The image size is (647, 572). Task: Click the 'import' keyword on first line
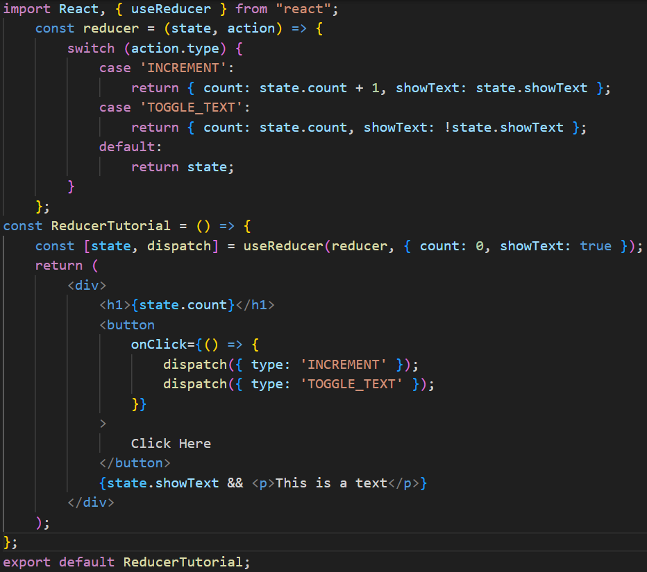pyautogui.click(x=26, y=9)
